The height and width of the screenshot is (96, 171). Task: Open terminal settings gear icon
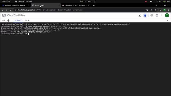pos(8,21)
